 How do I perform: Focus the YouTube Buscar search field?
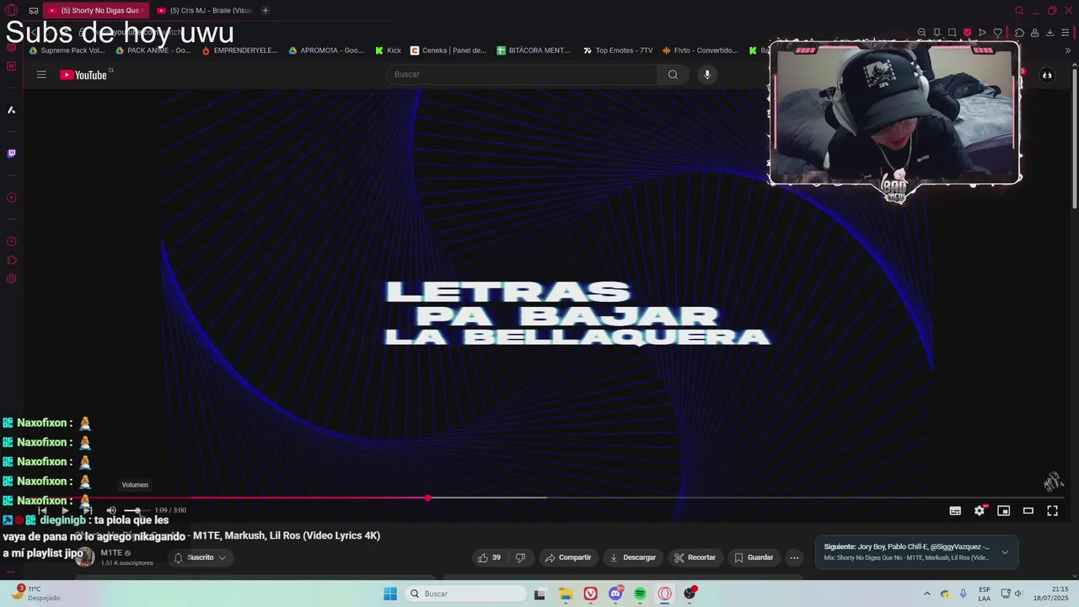(521, 74)
